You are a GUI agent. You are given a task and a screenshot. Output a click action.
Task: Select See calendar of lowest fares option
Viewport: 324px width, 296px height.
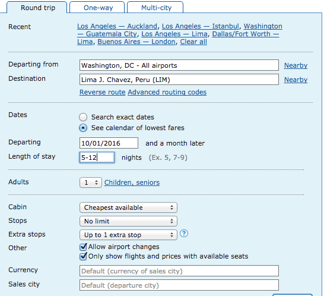[x=83, y=128]
